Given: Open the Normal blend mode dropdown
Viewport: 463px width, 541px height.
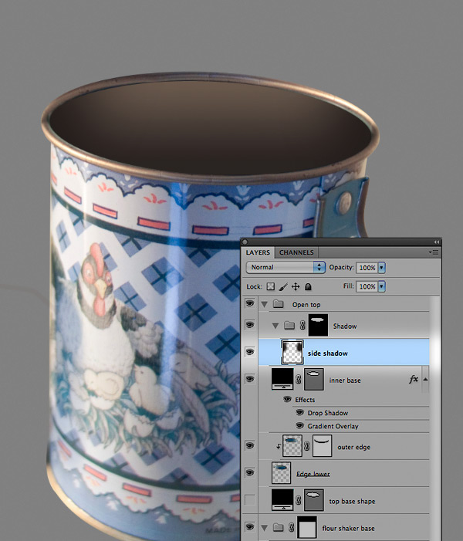Looking at the screenshot, I should click(x=286, y=267).
